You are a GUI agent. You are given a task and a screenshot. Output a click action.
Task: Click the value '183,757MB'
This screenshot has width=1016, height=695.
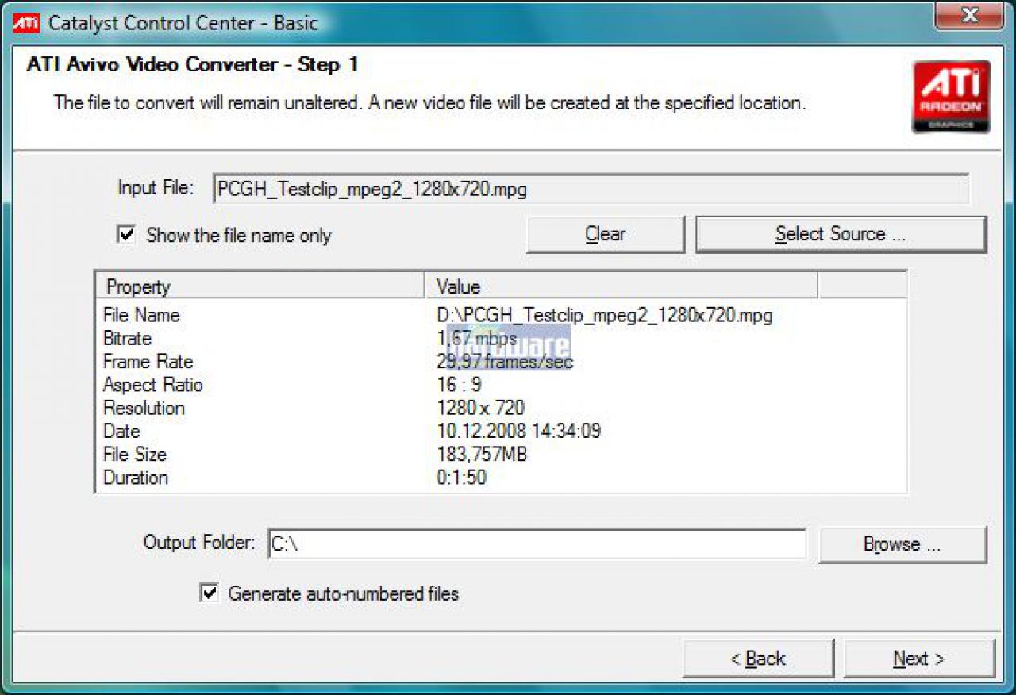[x=482, y=455]
